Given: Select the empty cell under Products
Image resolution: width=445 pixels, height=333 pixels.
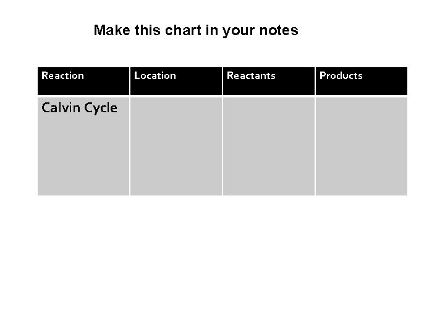Looking at the screenshot, I should click(362, 146).
